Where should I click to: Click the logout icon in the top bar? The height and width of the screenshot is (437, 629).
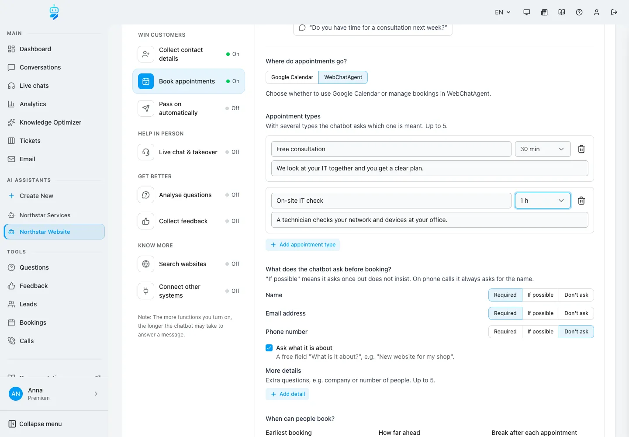(x=614, y=12)
